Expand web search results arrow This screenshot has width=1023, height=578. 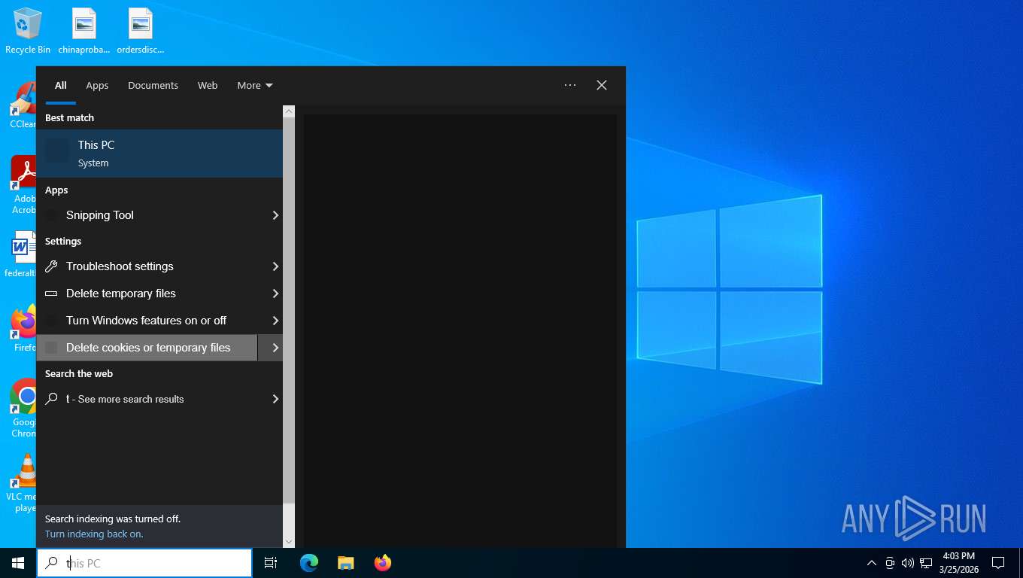click(275, 399)
